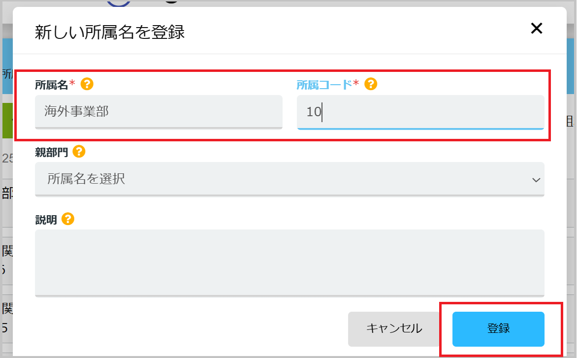Click inside the 説明 text area
This screenshot has width=577, height=358.
pyautogui.click(x=289, y=262)
